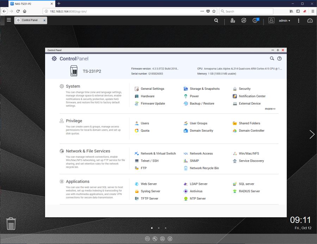Click the Hardware icon
The width and height of the screenshot is (317, 244).
(x=137, y=96)
